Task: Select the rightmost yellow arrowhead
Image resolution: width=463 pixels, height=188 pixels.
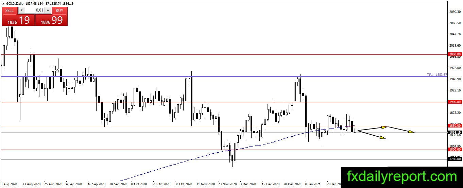Action: click(x=411, y=132)
